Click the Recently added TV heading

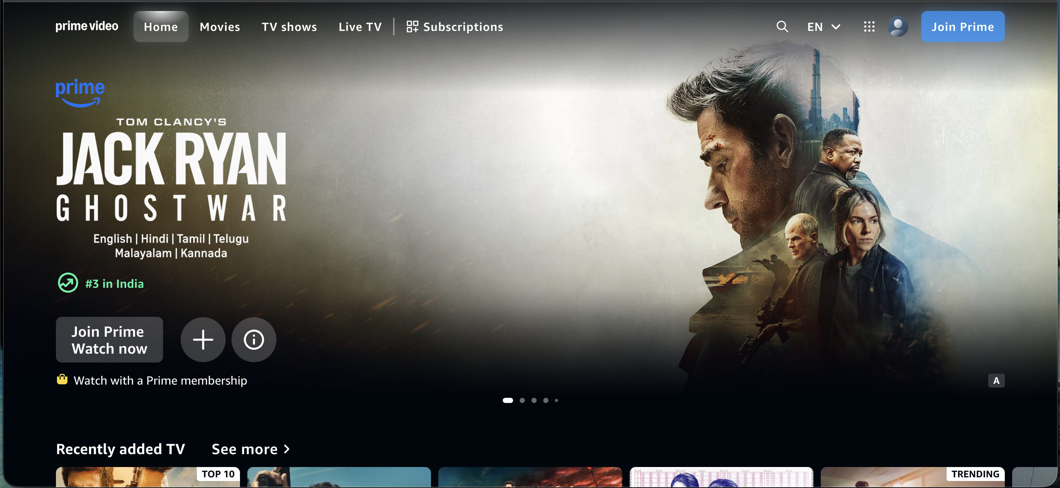tap(121, 449)
